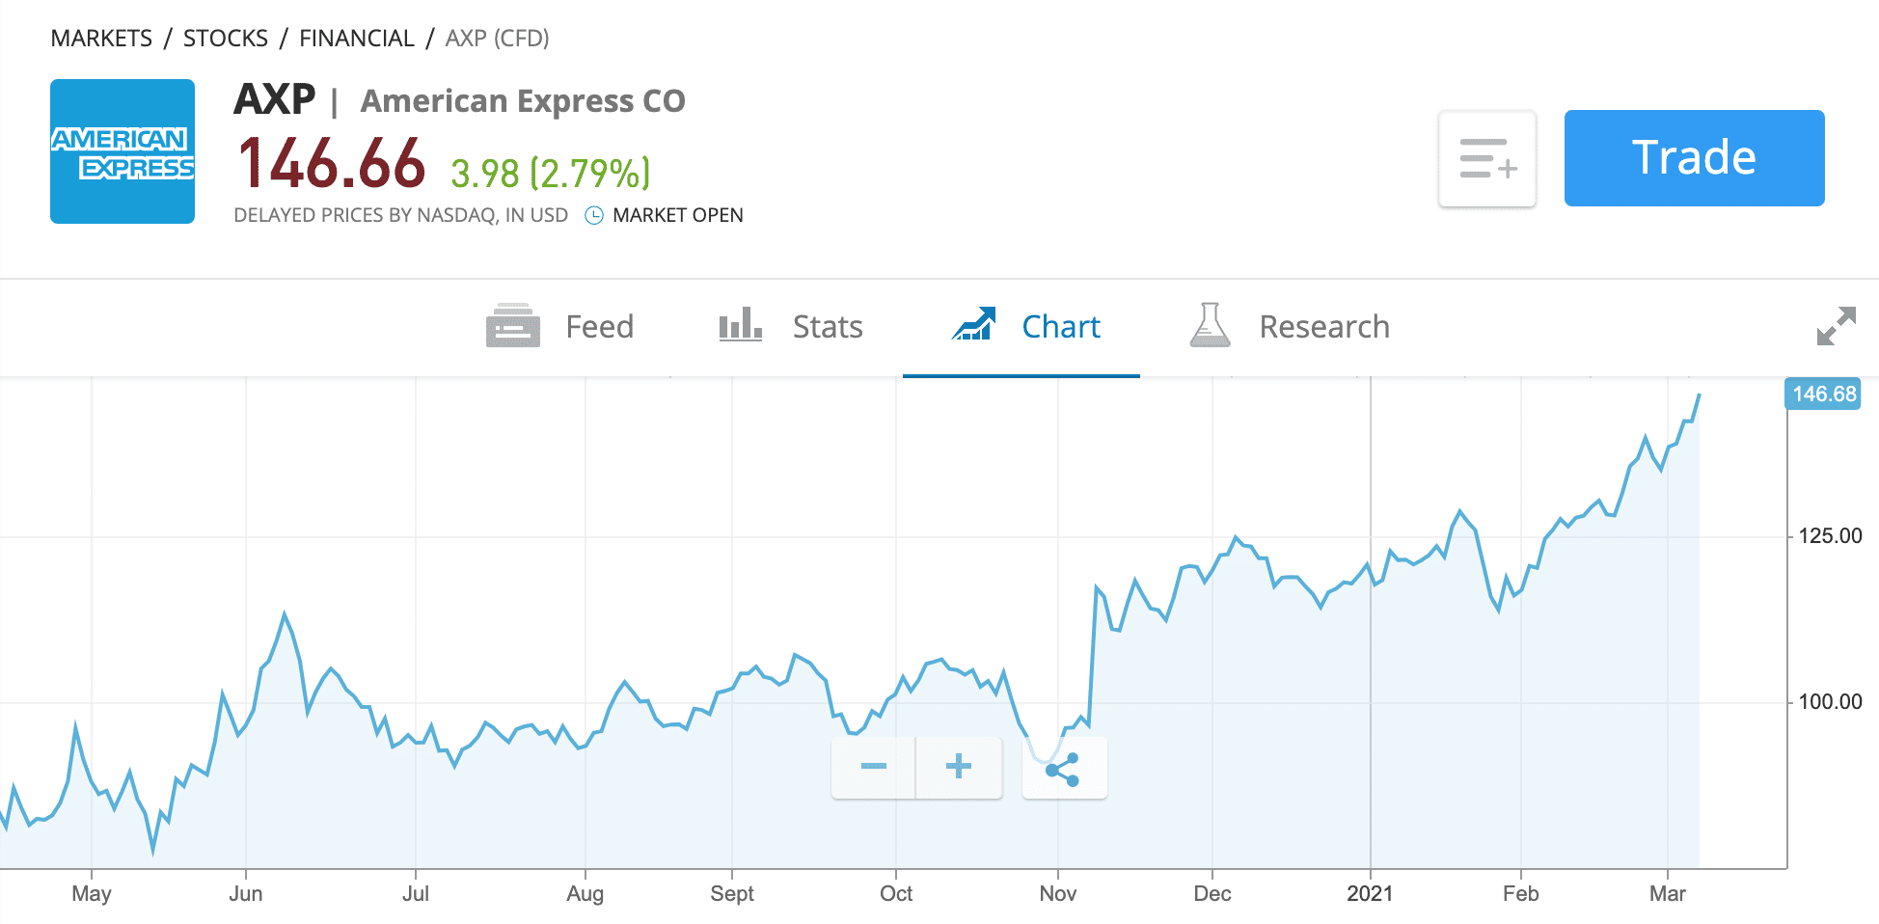Add AXP to watchlist with list-plus icon
The width and height of the screenshot is (1879, 924).
pyautogui.click(x=1487, y=159)
